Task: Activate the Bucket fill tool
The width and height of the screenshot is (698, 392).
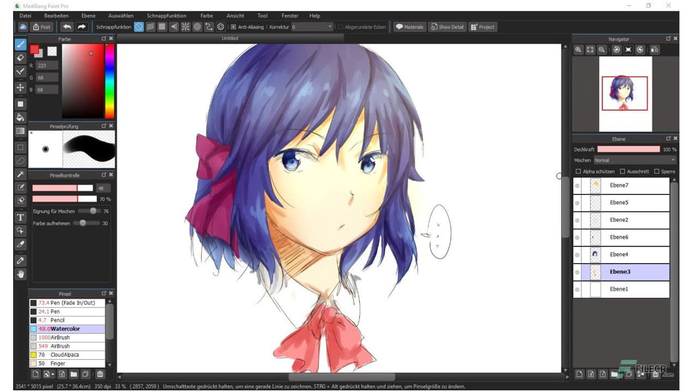Action: pyautogui.click(x=20, y=117)
